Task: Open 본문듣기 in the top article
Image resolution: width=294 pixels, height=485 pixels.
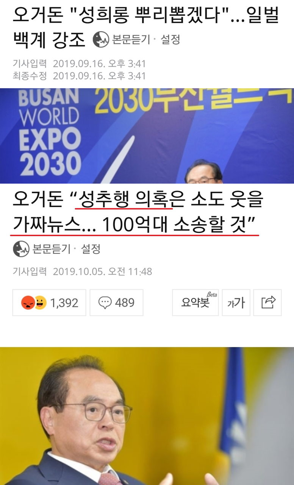Action: [131, 39]
